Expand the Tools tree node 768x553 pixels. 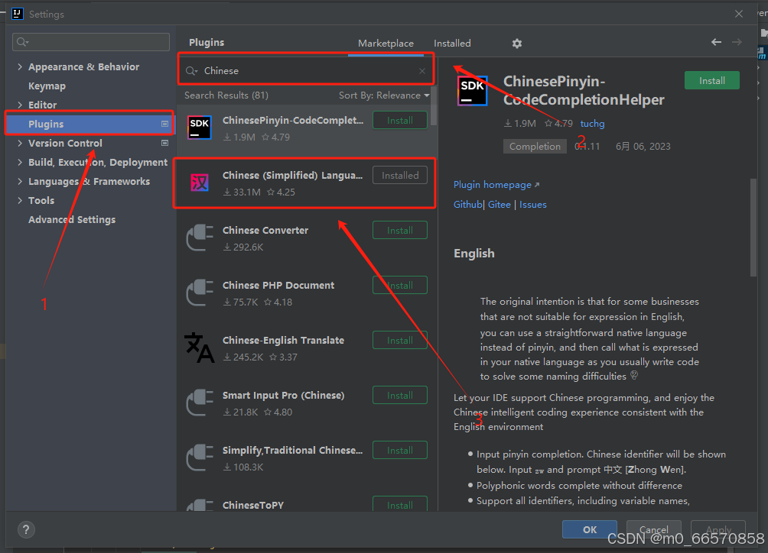20,200
